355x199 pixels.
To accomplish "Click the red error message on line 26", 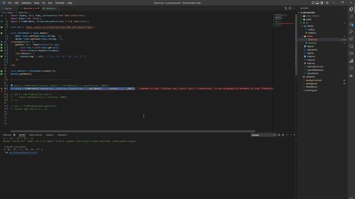I will pyautogui.click(x=206, y=88).
